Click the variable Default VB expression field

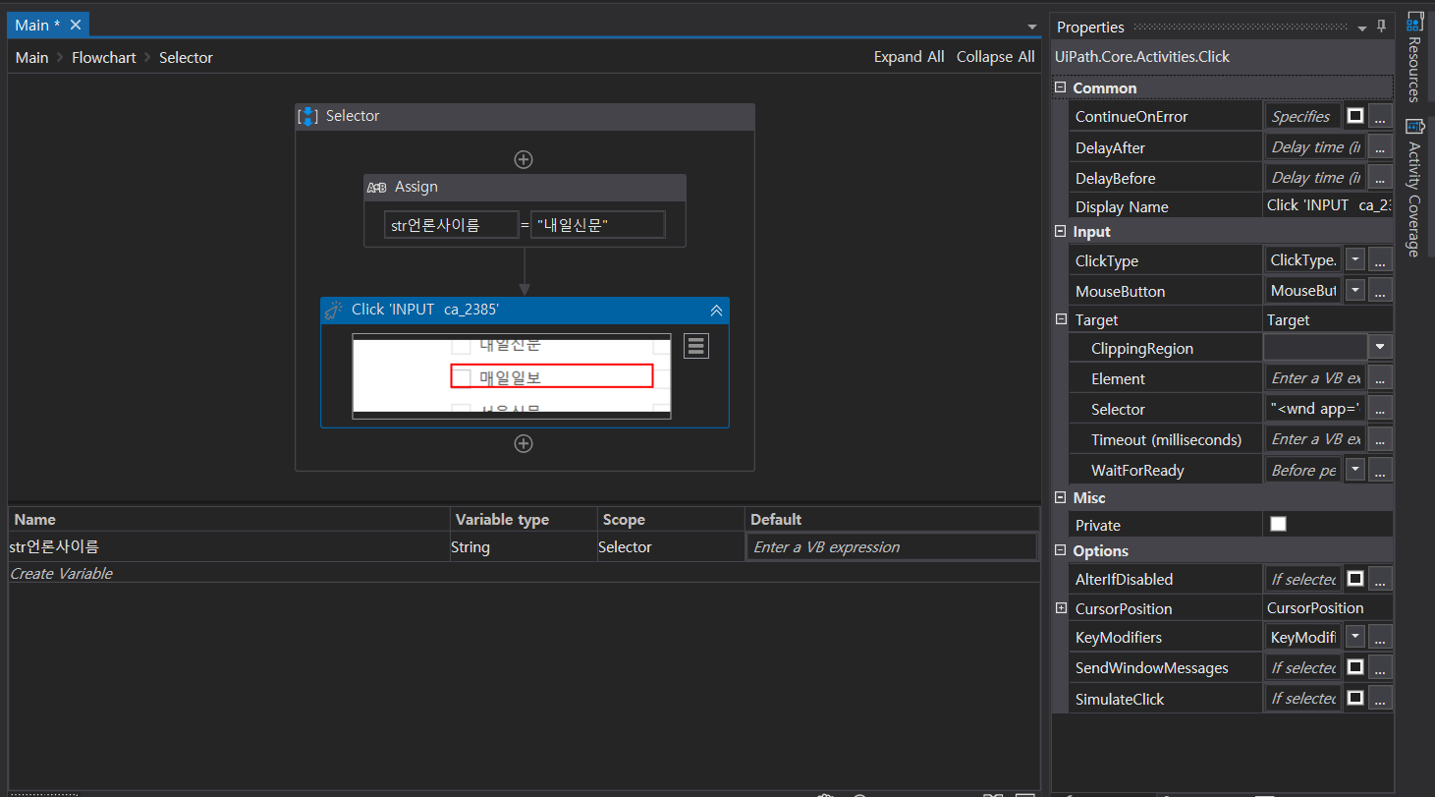tap(891, 546)
